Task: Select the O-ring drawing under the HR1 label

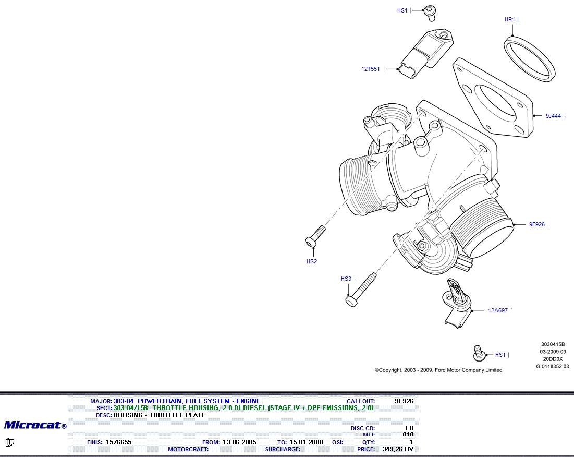Action: pyautogui.click(x=529, y=57)
